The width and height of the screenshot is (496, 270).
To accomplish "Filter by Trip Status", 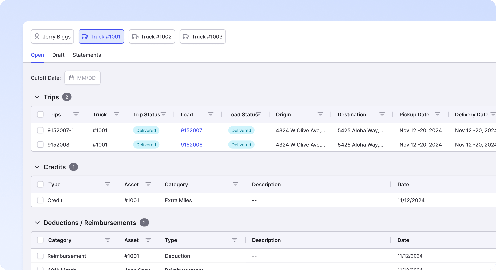I will (163, 114).
